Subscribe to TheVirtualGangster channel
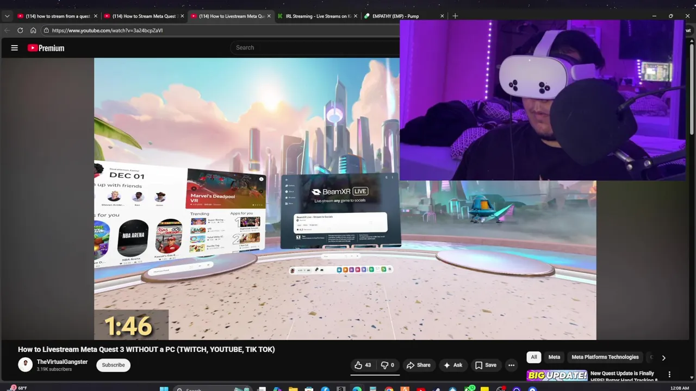The image size is (696, 391). coord(113,365)
